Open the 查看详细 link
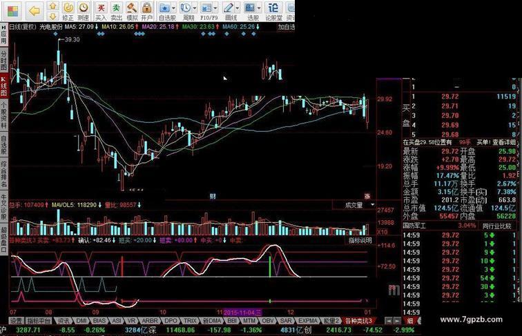The height and width of the screenshot is (336, 522). coord(504,142)
